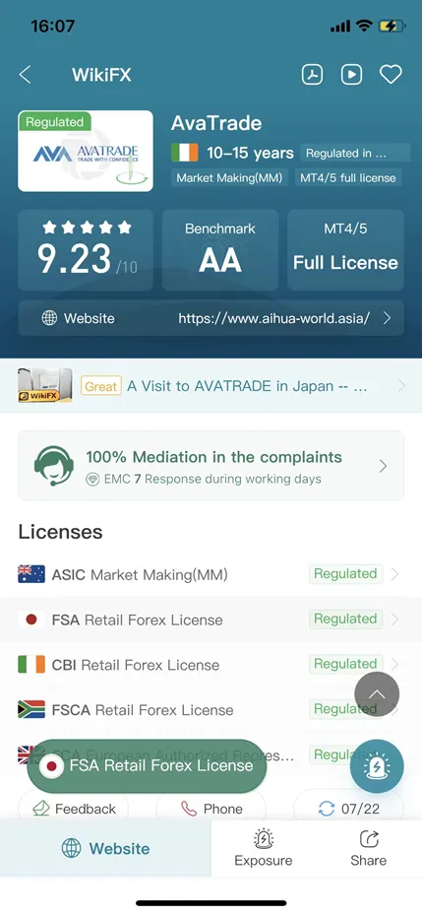Tap the gray scroll-to-top arrow button

(x=377, y=693)
